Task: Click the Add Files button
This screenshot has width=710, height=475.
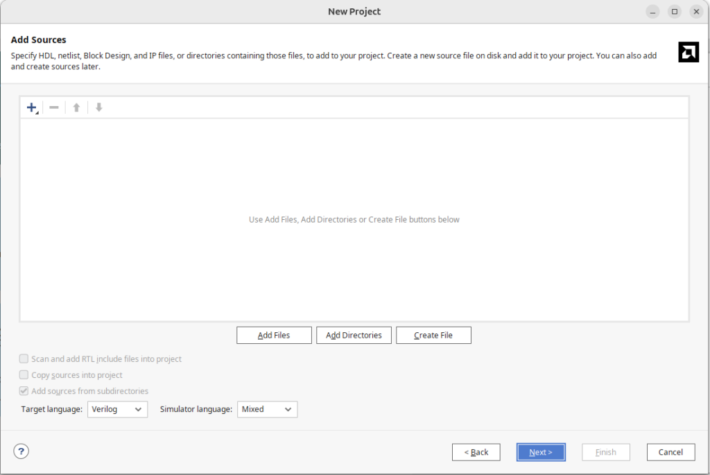Action: tap(274, 335)
